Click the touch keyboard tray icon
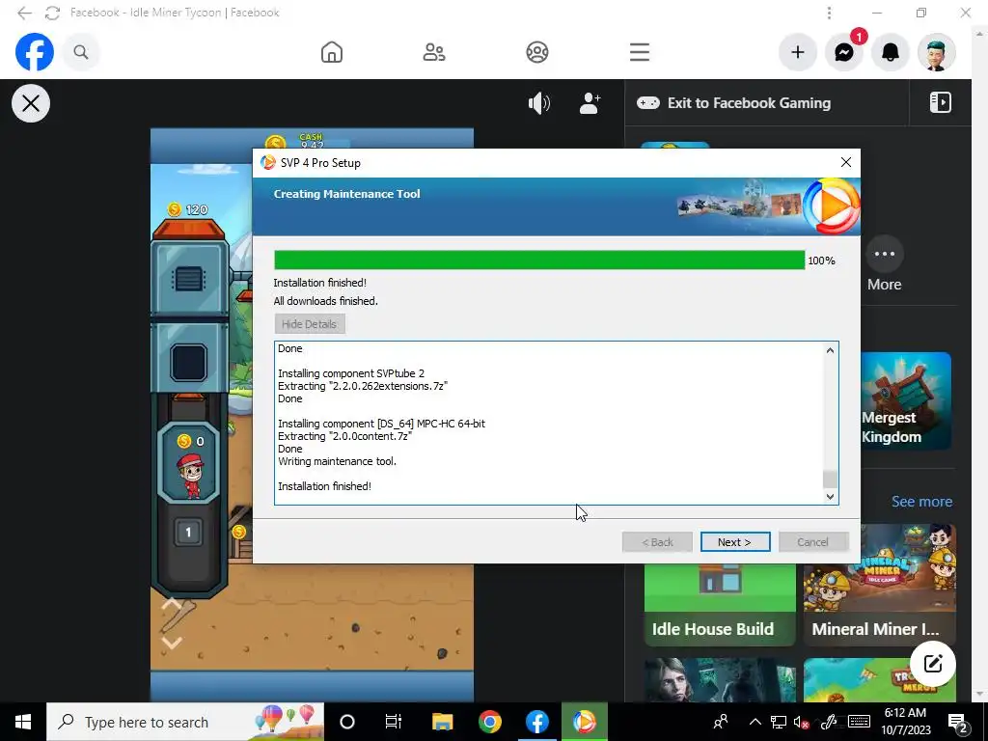 (859, 722)
